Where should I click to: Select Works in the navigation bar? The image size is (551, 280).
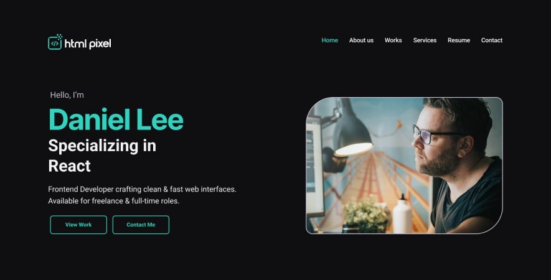(x=393, y=40)
